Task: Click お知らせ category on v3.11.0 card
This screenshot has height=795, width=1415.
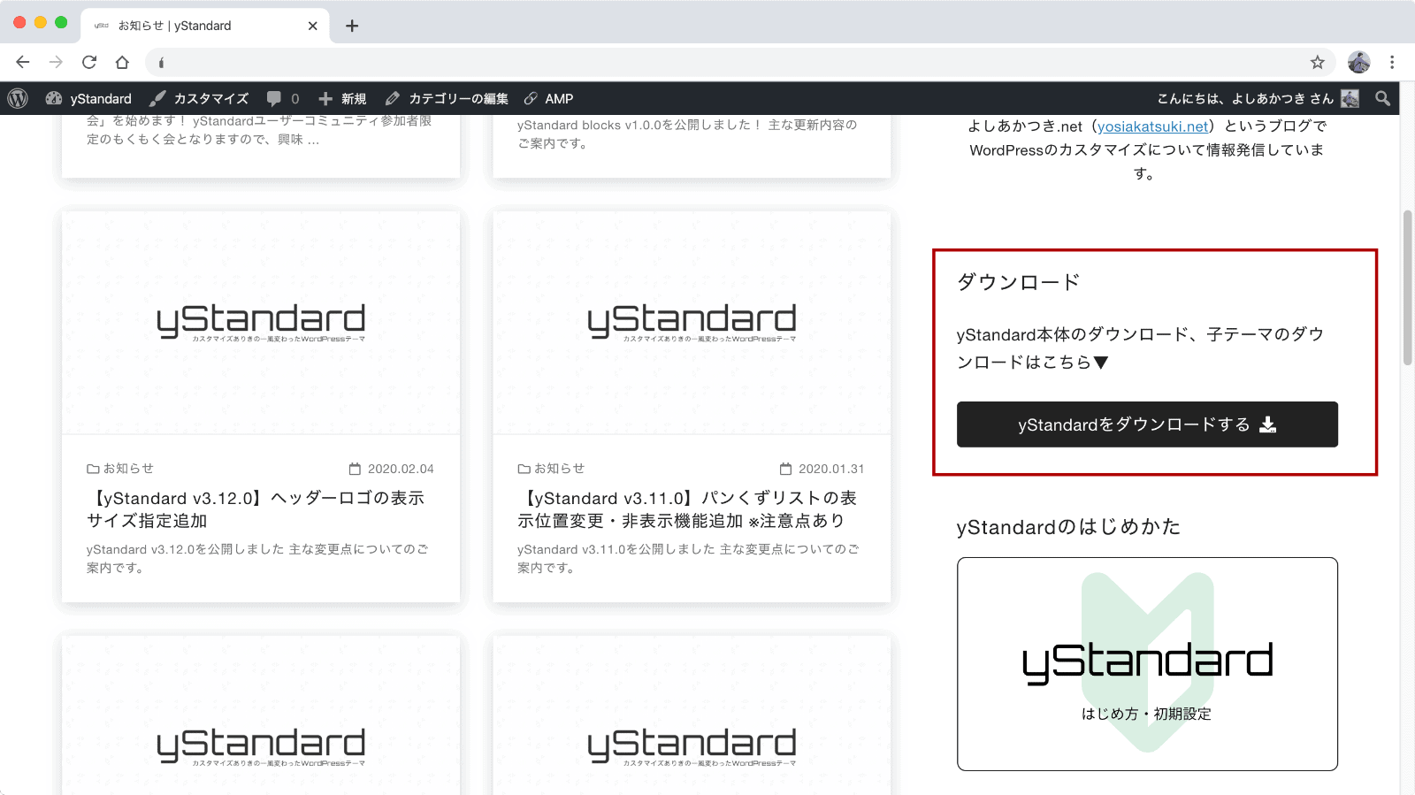Action: 551,469
